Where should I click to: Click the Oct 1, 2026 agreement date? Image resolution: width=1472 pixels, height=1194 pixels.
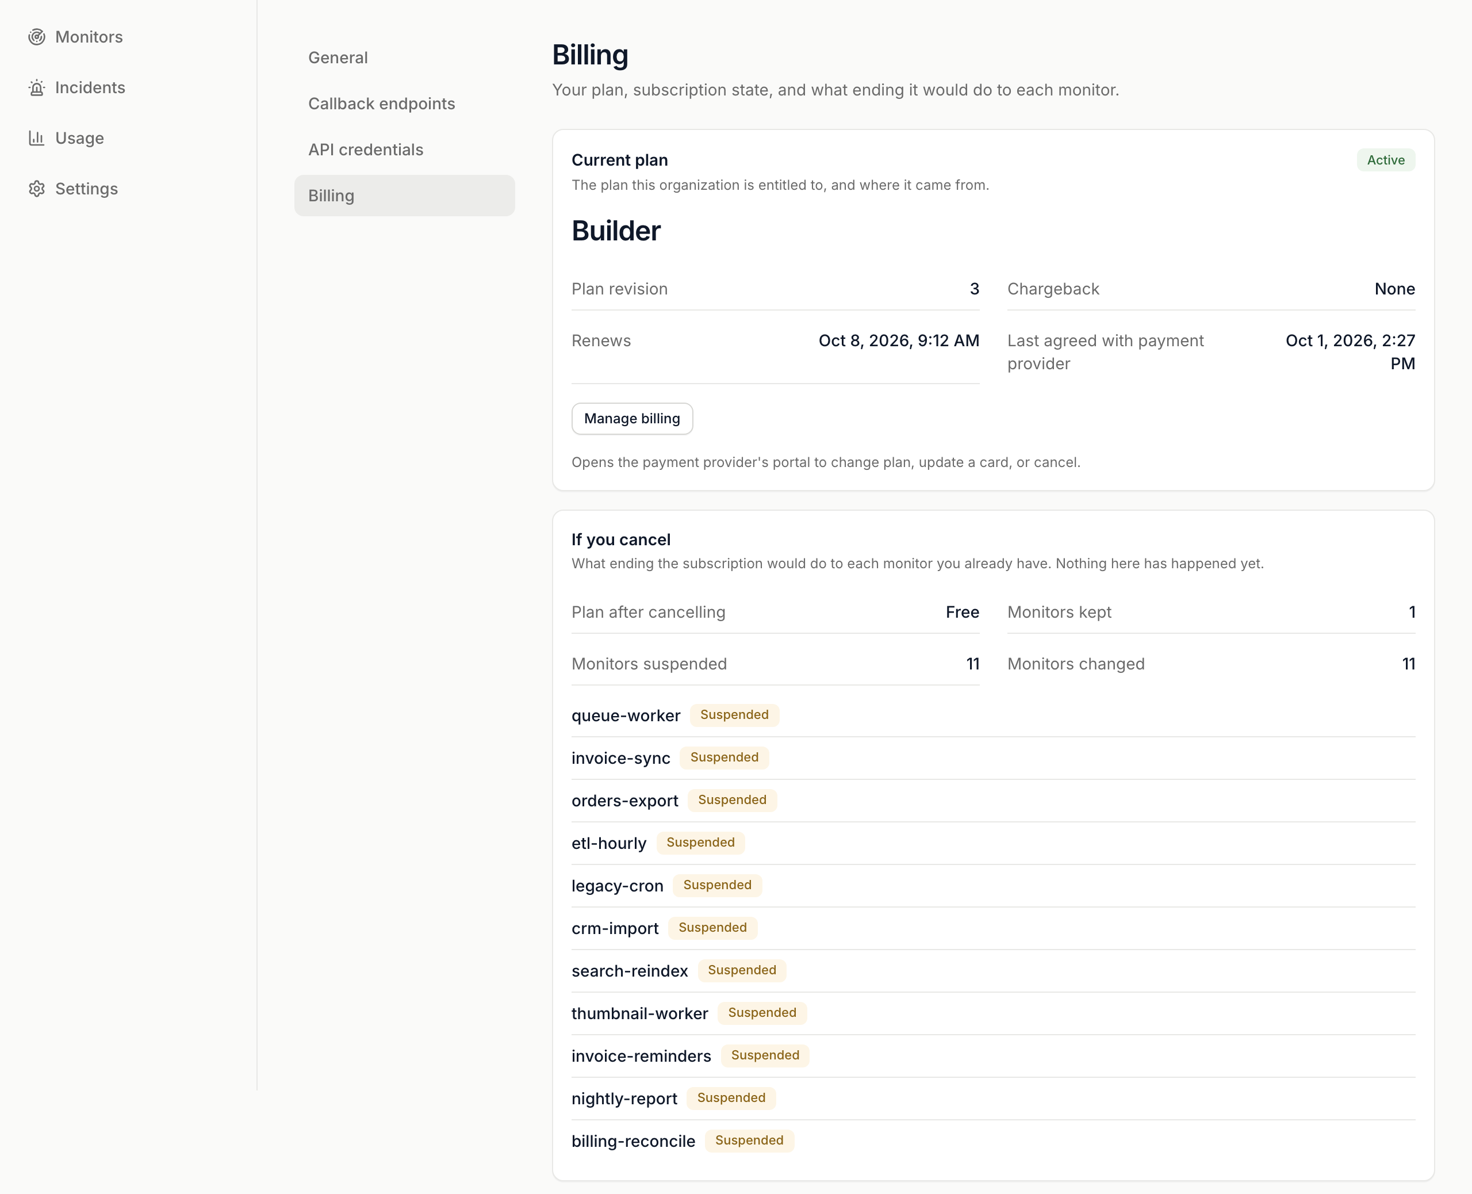click(1350, 352)
